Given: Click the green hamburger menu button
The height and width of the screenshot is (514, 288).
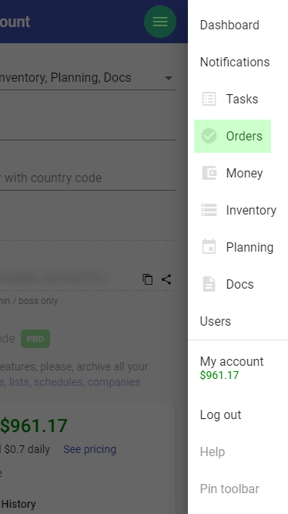Looking at the screenshot, I should (x=160, y=22).
